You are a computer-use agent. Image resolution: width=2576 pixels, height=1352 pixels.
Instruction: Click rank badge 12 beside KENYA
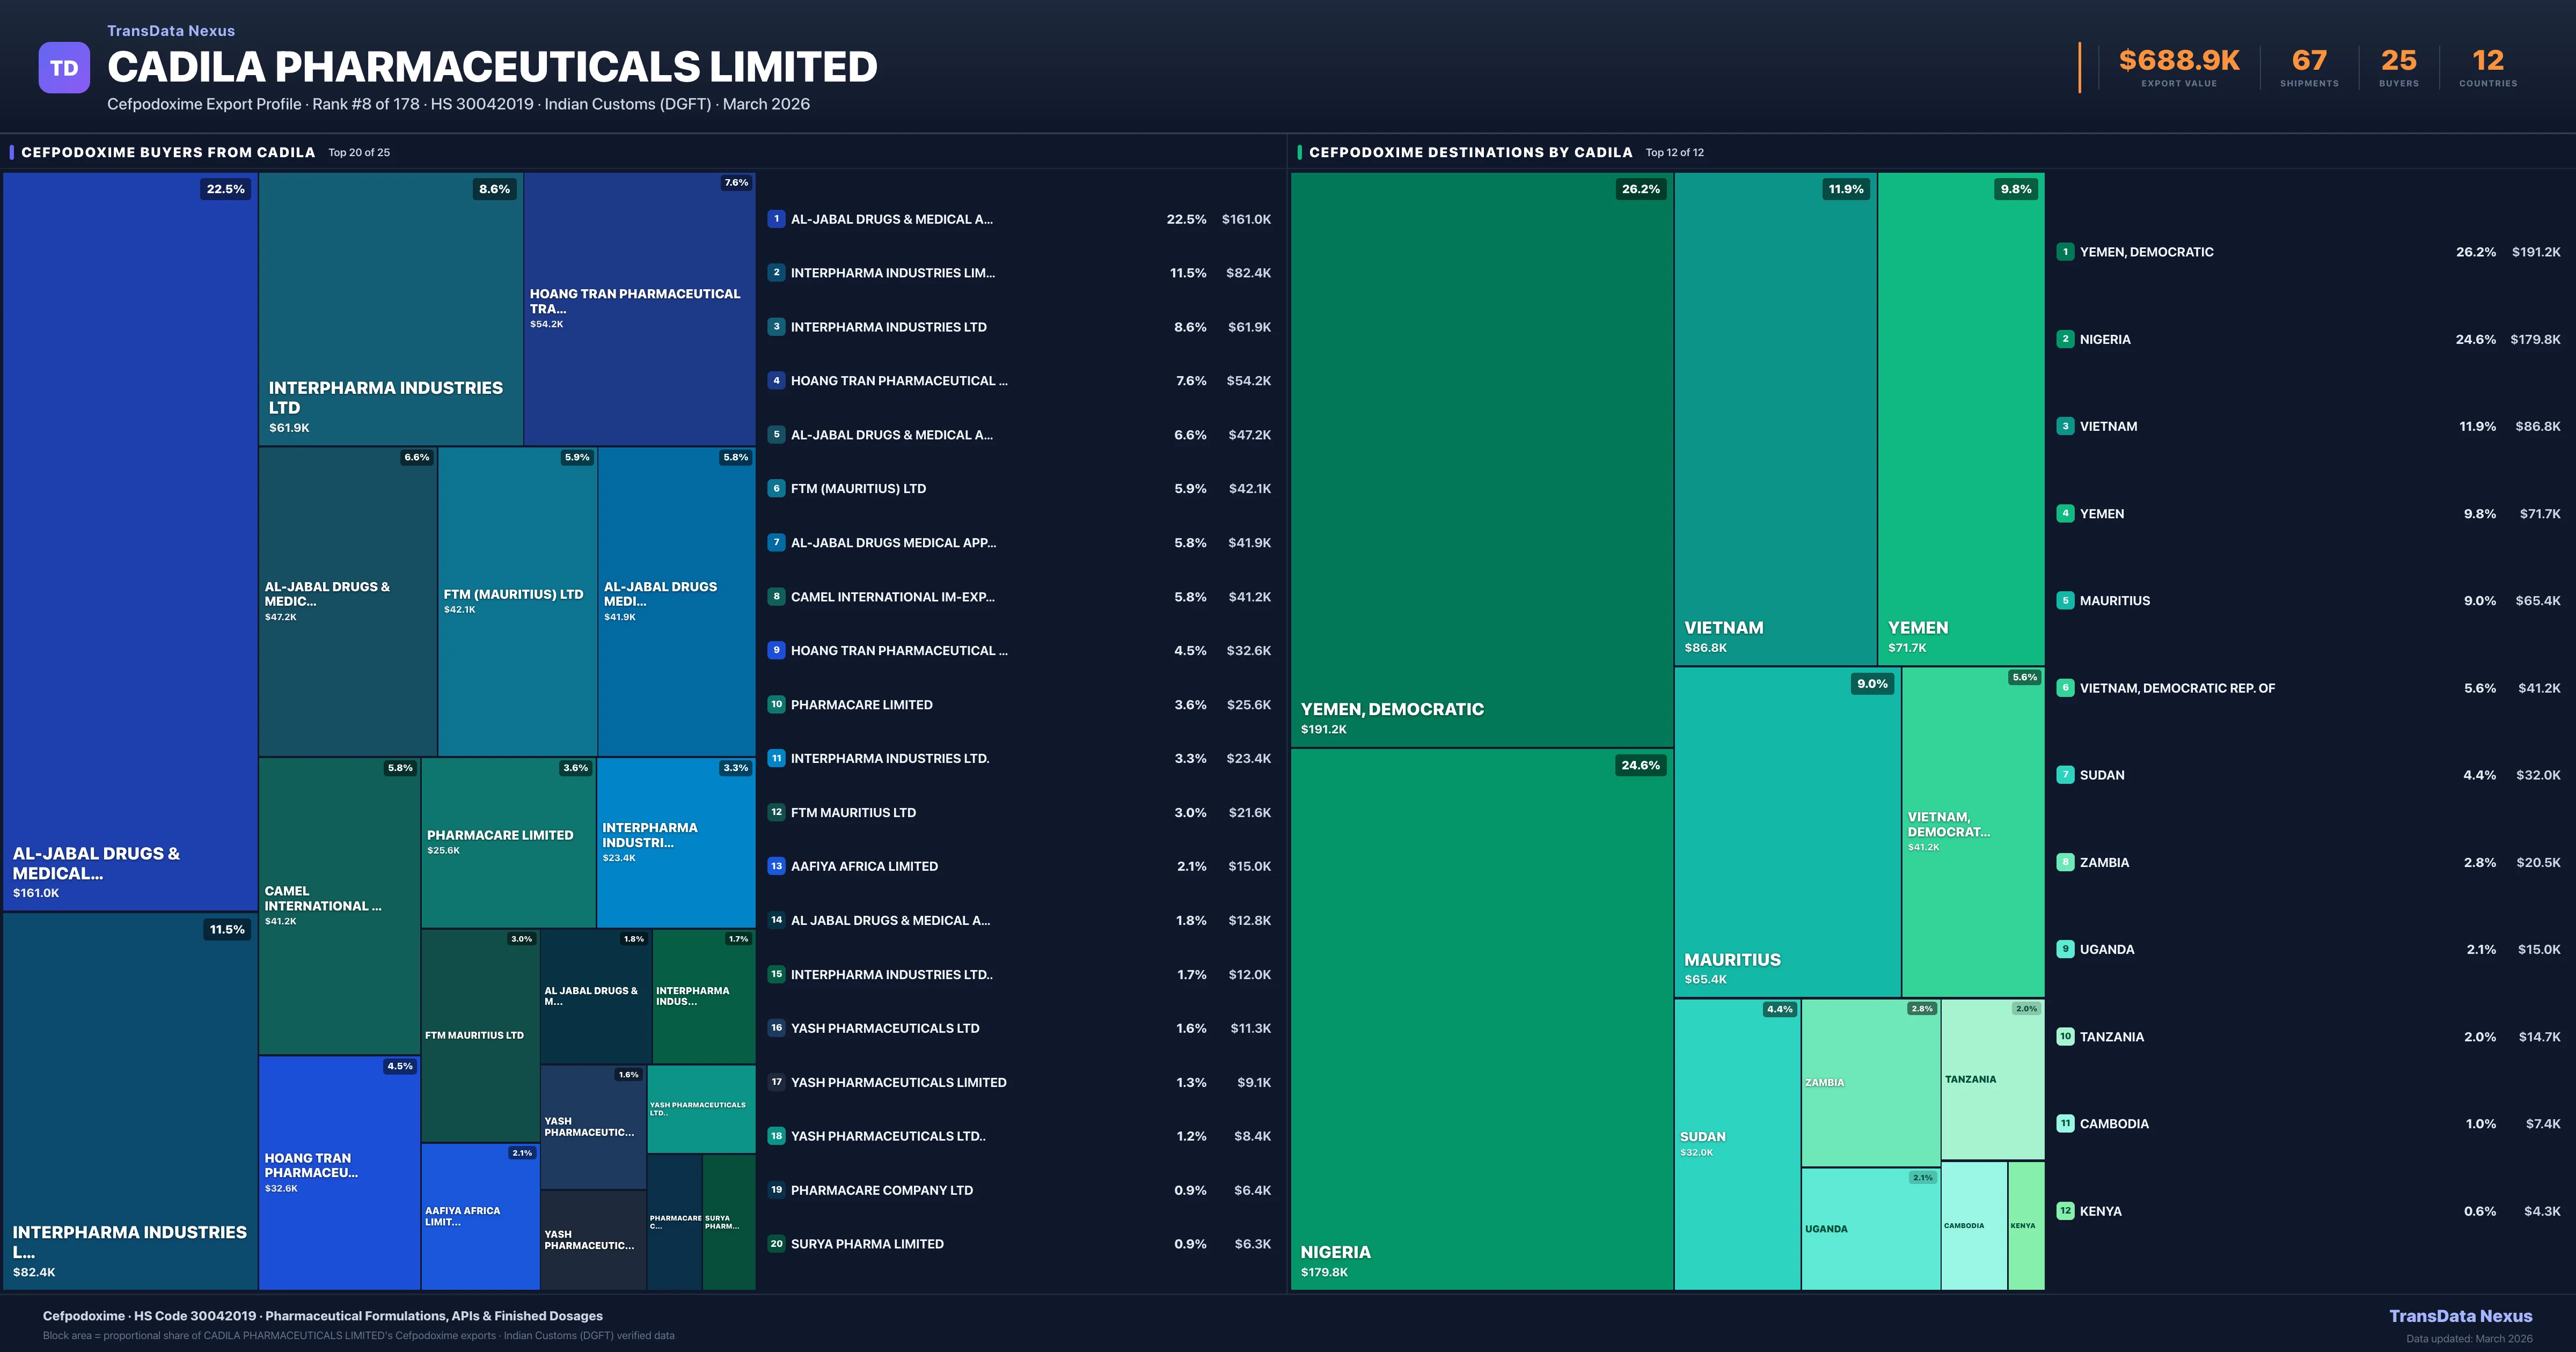click(x=2065, y=1210)
